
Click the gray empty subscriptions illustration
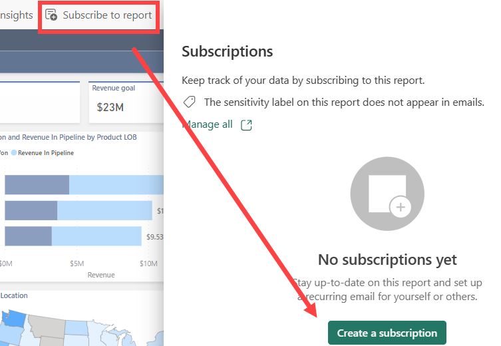coord(387,194)
